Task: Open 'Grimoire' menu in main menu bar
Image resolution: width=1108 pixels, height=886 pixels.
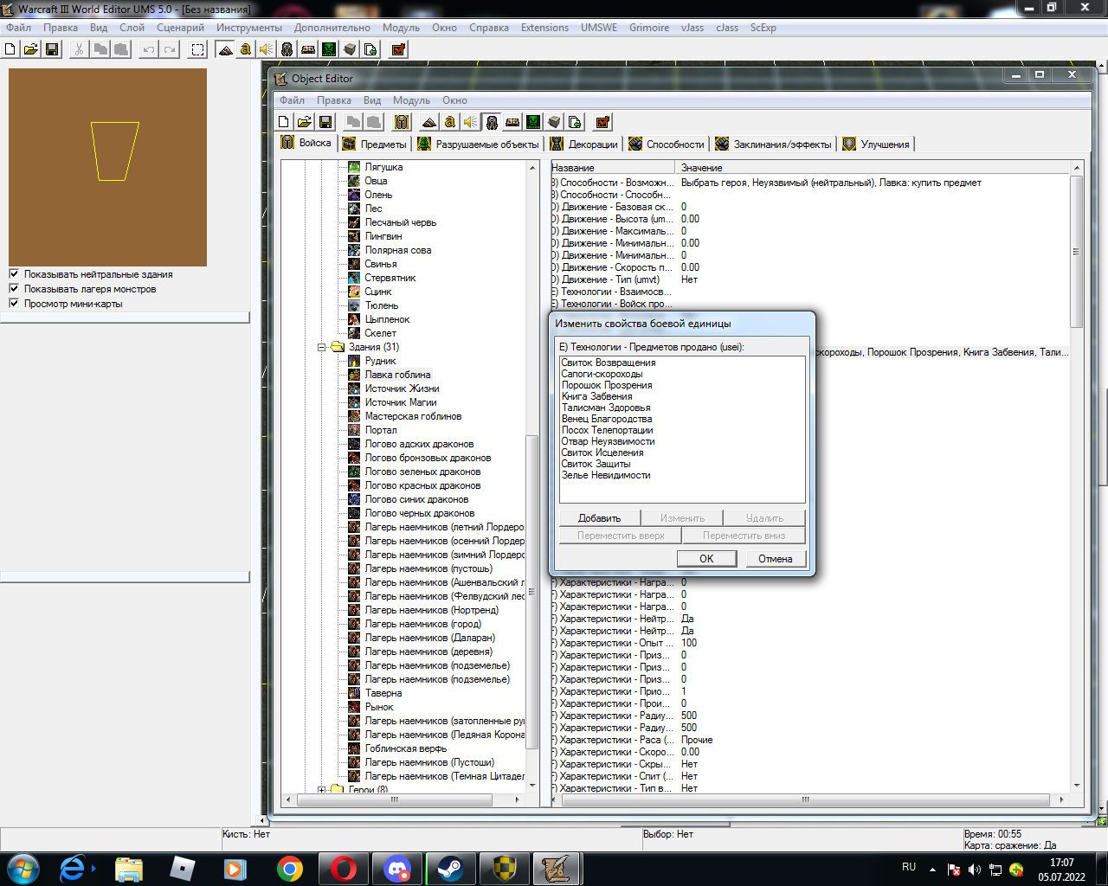Action: [649, 28]
